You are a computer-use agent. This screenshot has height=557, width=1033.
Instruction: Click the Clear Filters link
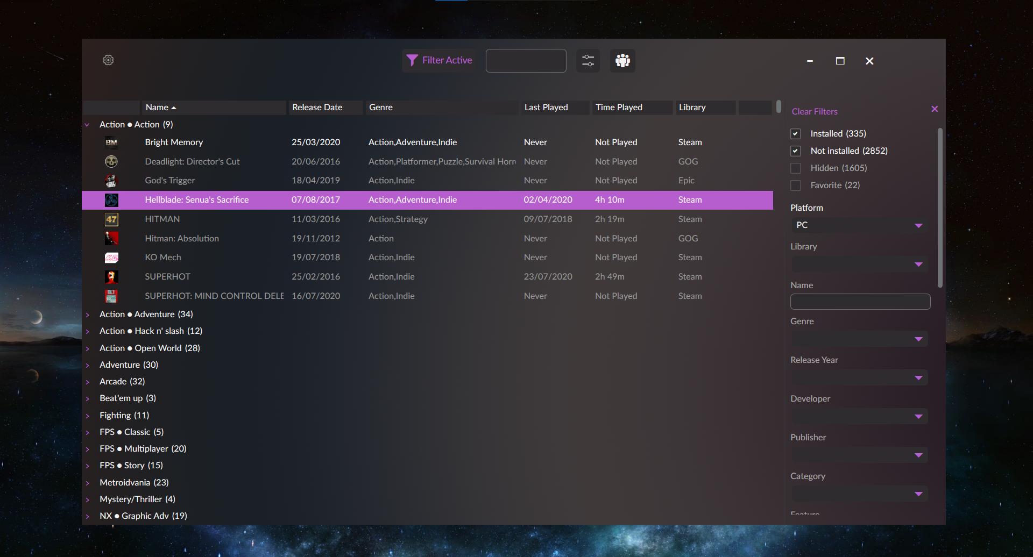(x=815, y=112)
